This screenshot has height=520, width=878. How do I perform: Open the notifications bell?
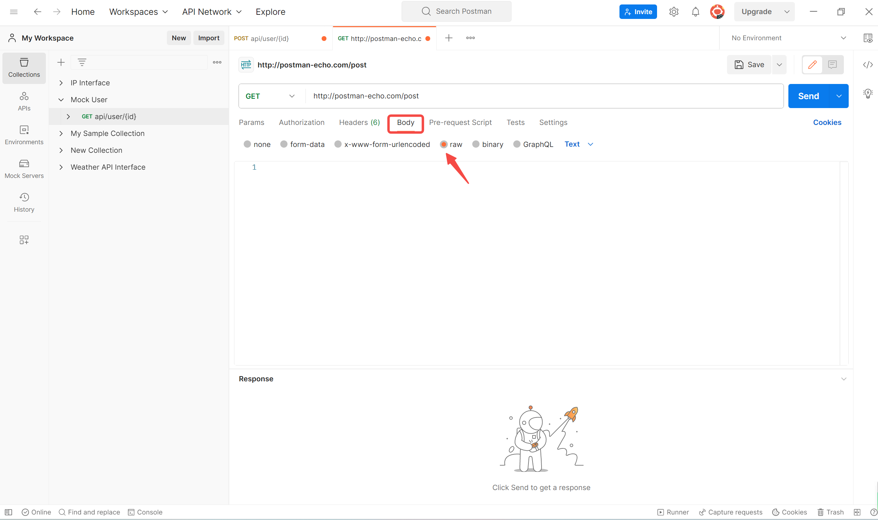(x=695, y=12)
